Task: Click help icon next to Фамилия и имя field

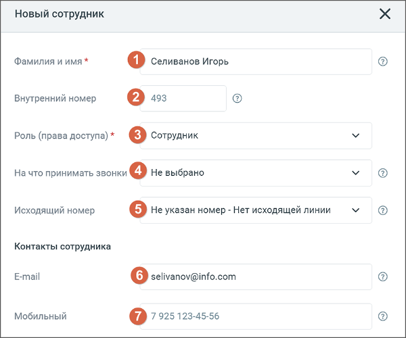Action: (383, 62)
